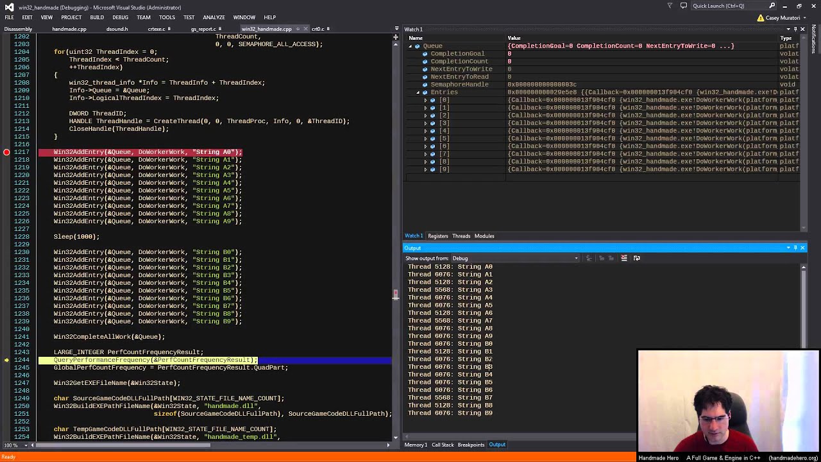This screenshot has height=462, width=821.
Task: Click the notifications filter flag icon
Action: (x=670, y=6)
